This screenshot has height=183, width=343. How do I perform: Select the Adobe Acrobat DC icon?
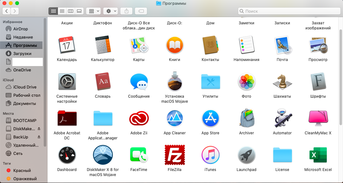pyautogui.click(x=67, y=118)
